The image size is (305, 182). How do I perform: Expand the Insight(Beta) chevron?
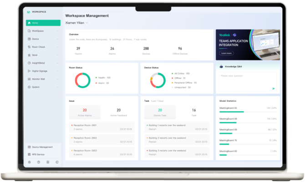(x=57, y=63)
